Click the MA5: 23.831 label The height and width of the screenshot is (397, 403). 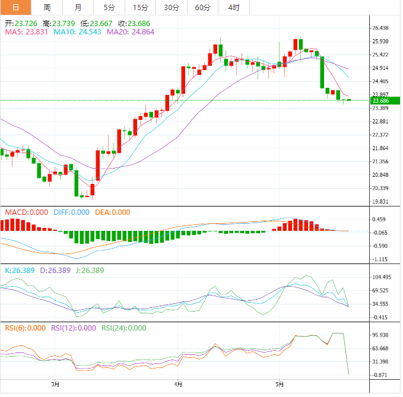[x=27, y=32]
